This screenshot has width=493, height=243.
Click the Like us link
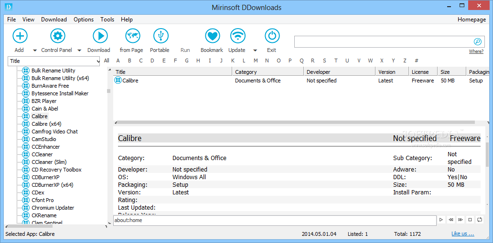coord(463,233)
